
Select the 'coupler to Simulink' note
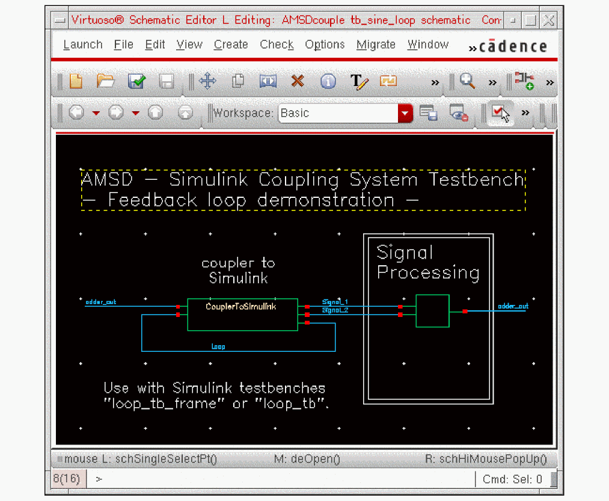[239, 271]
